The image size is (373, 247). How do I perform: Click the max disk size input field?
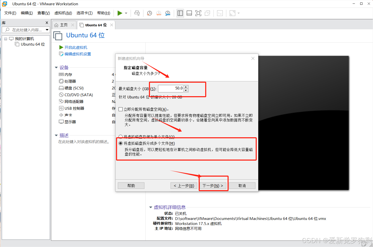pos(171,88)
